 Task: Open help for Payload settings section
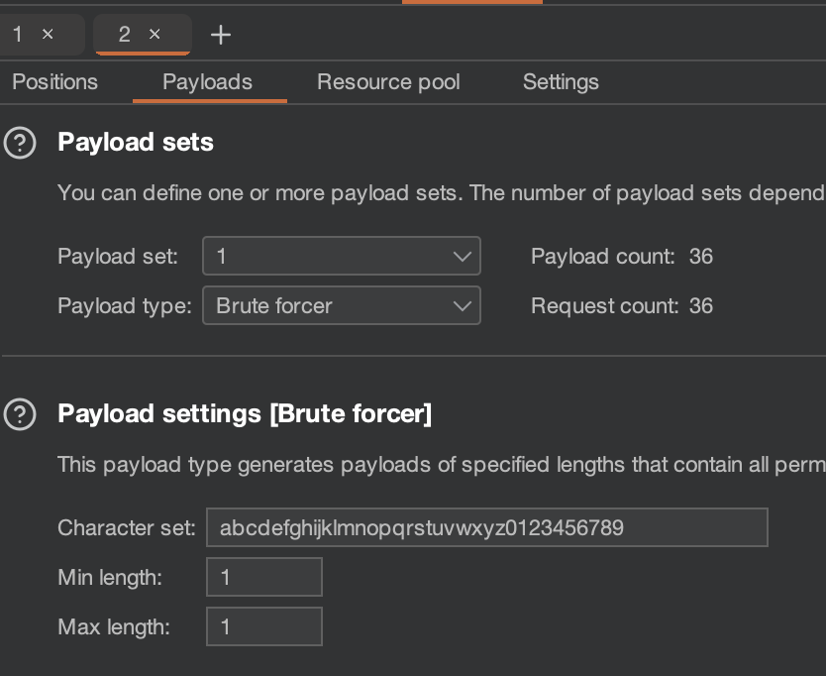pos(20,414)
